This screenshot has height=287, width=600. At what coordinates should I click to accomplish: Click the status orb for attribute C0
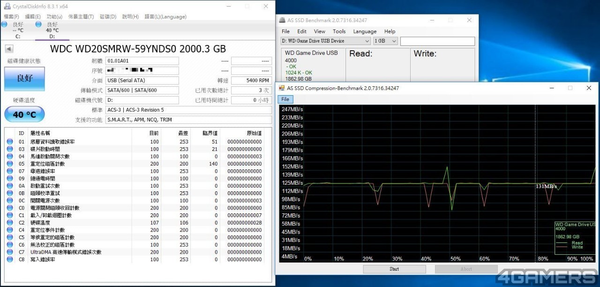pyautogui.click(x=10, y=208)
